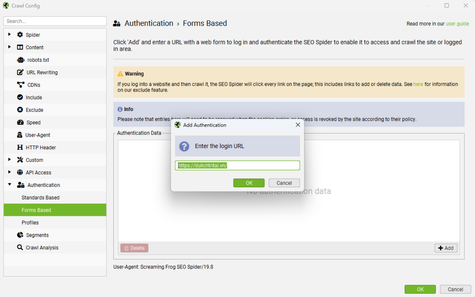475x297 pixels.
Task: Open the Profiles section
Action: tap(30, 223)
